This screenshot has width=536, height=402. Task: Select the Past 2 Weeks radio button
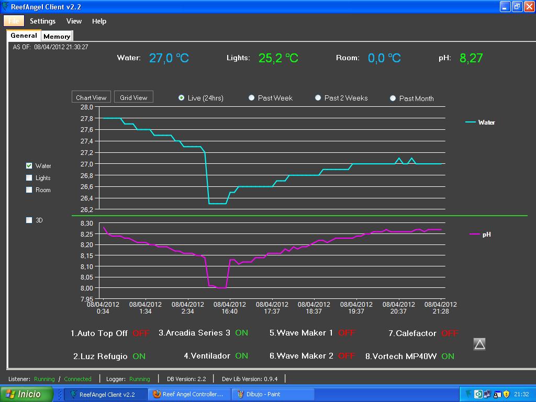(318, 98)
